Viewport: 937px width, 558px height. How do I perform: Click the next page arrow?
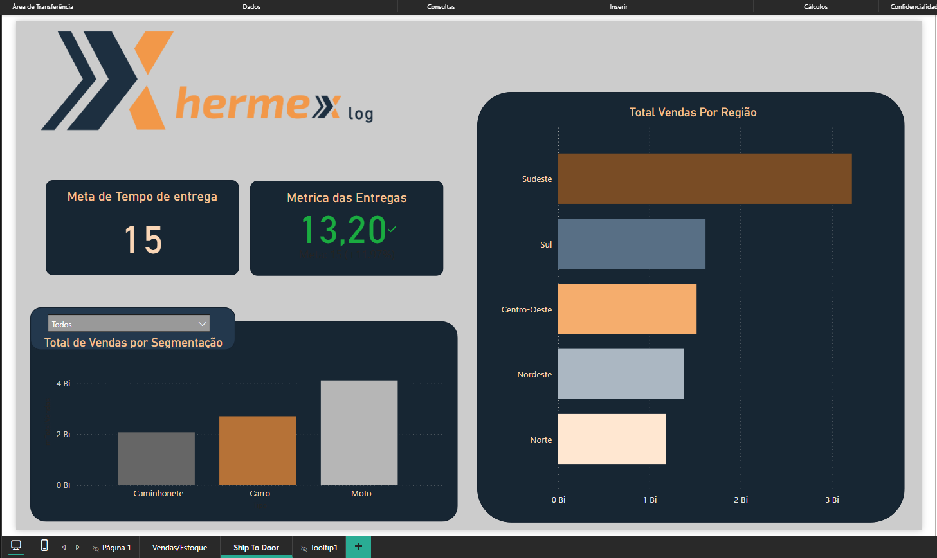pos(77,547)
